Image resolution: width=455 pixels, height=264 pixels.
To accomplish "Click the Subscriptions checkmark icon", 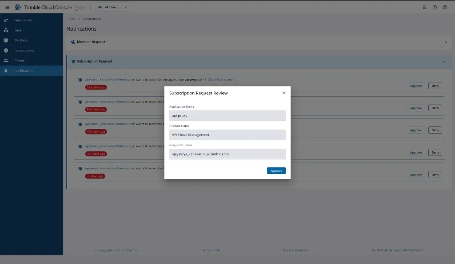I will point(6,50).
